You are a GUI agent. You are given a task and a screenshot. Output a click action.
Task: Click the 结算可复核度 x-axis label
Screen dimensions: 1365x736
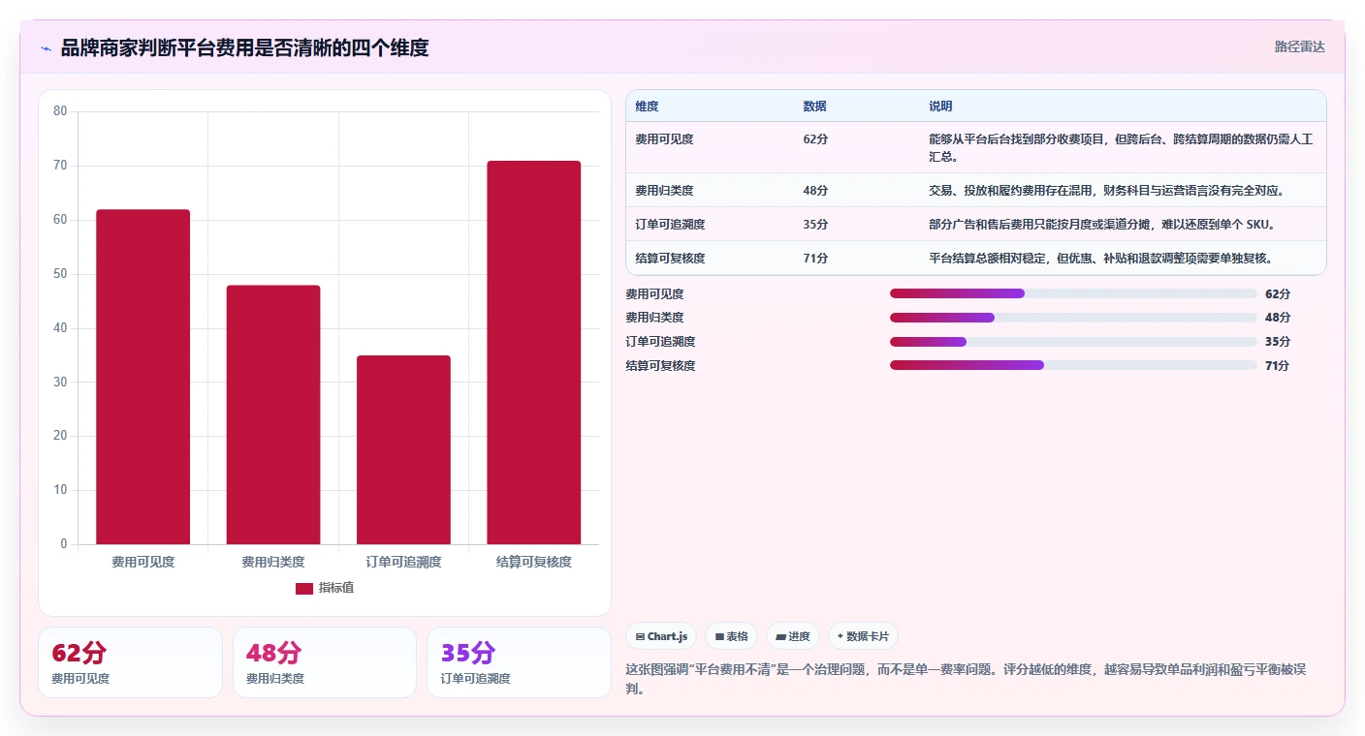tap(534, 562)
